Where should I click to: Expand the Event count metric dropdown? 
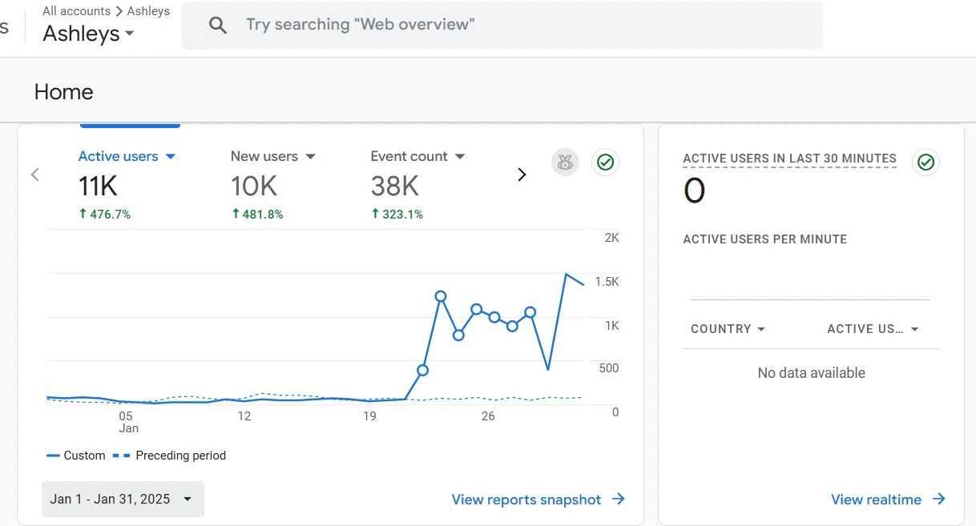(x=460, y=157)
